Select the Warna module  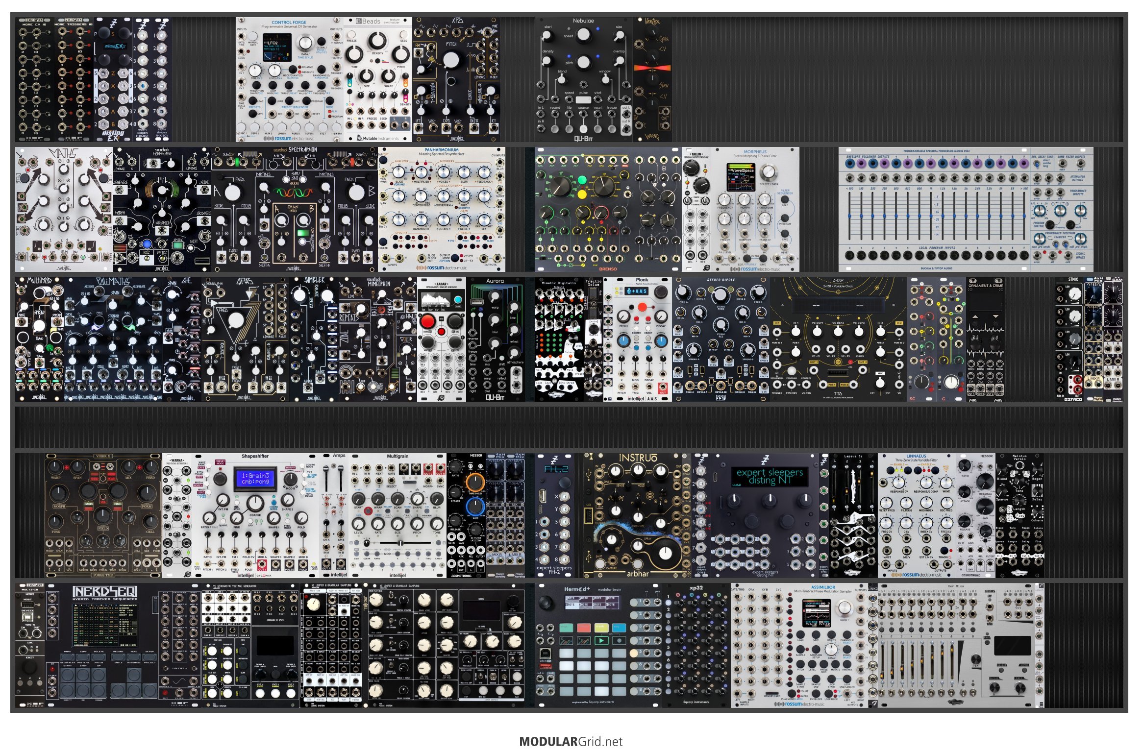click(176, 515)
